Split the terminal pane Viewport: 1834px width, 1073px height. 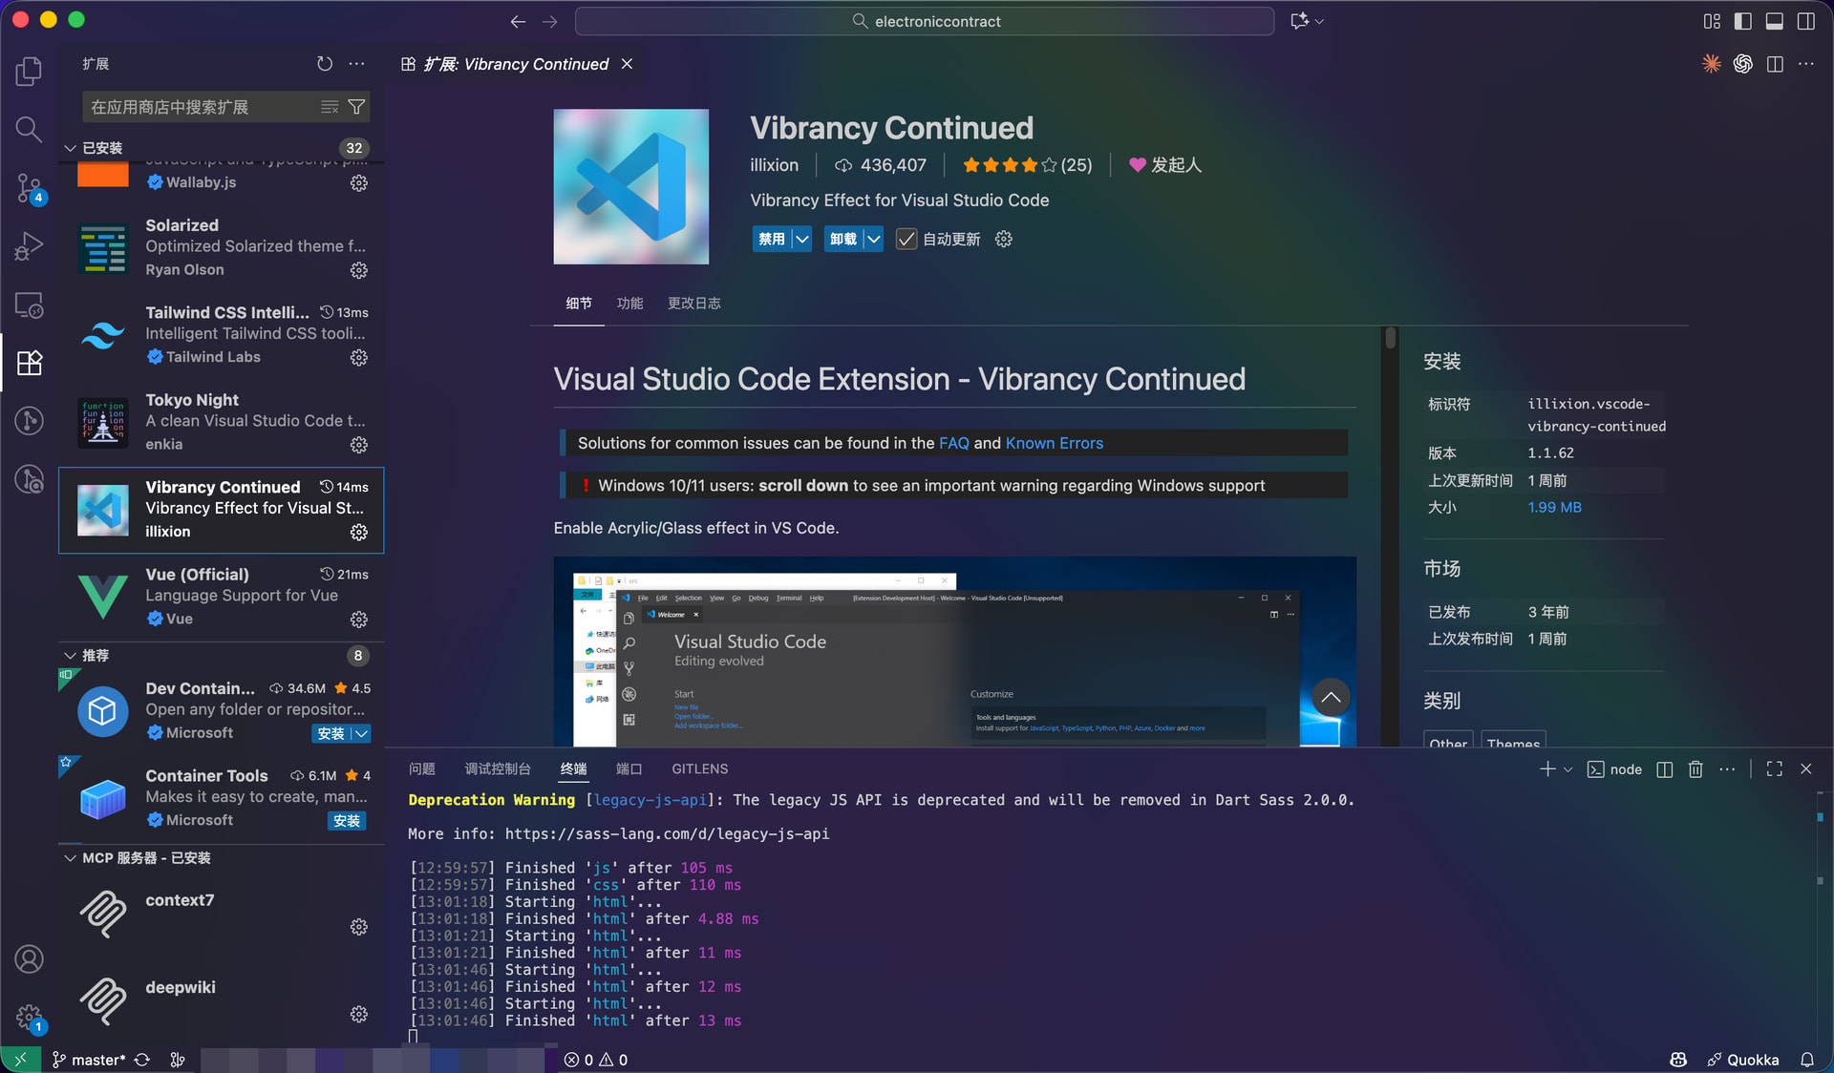1664,769
